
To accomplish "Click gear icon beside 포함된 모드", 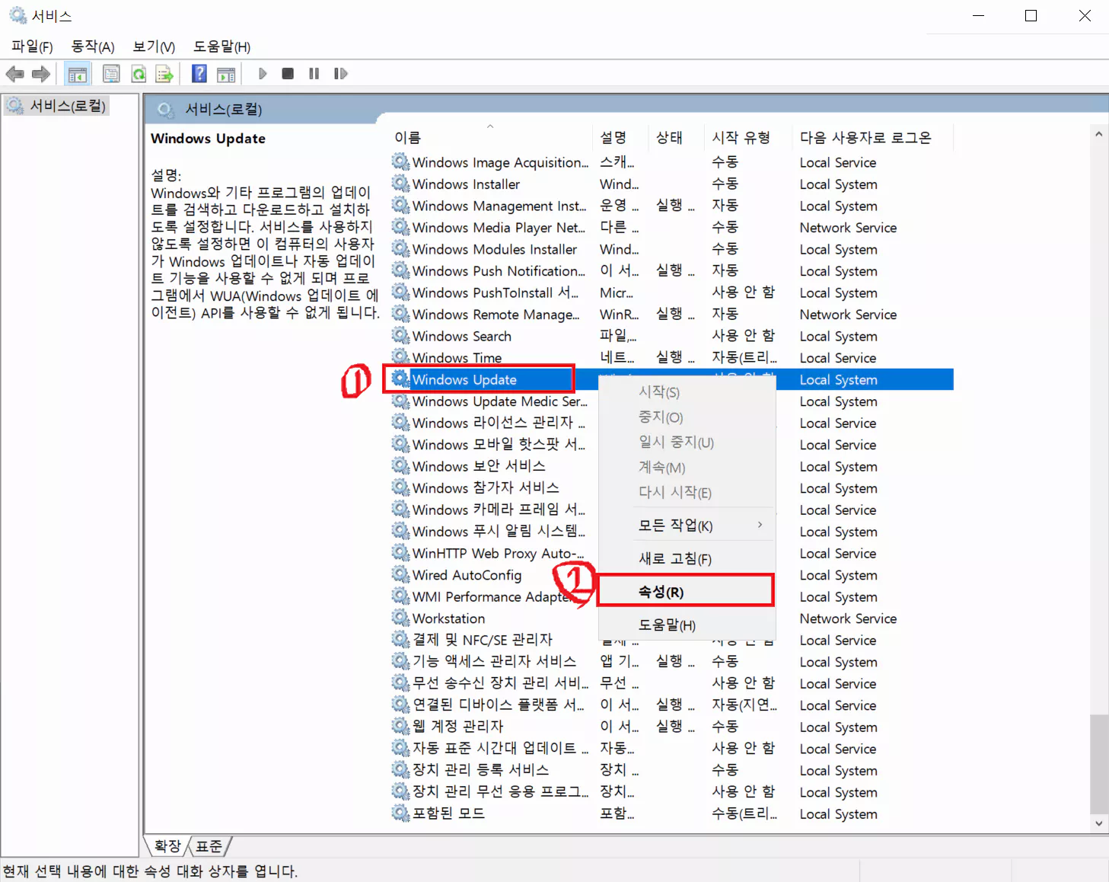I will click(x=400, y=813).
